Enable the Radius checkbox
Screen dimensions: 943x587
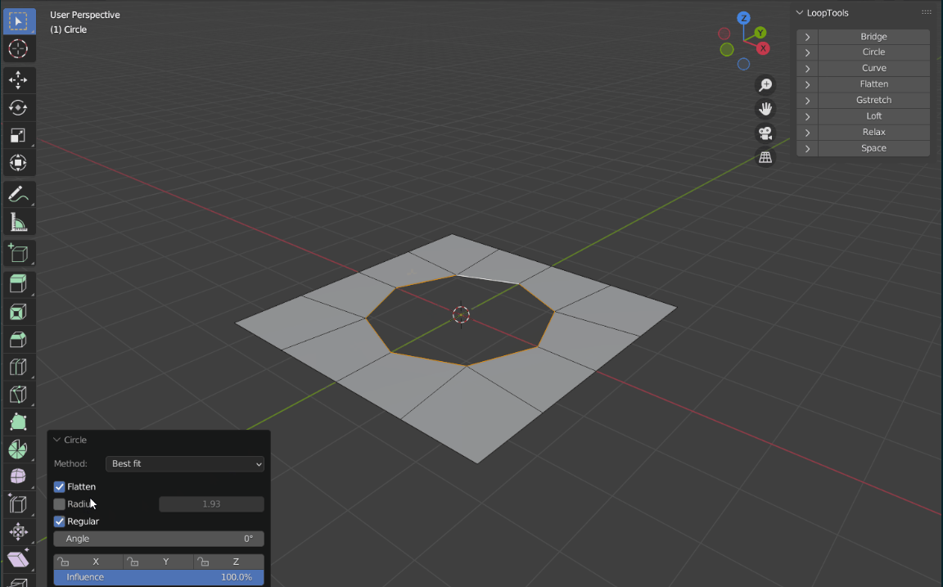click(x=60, y=504)
